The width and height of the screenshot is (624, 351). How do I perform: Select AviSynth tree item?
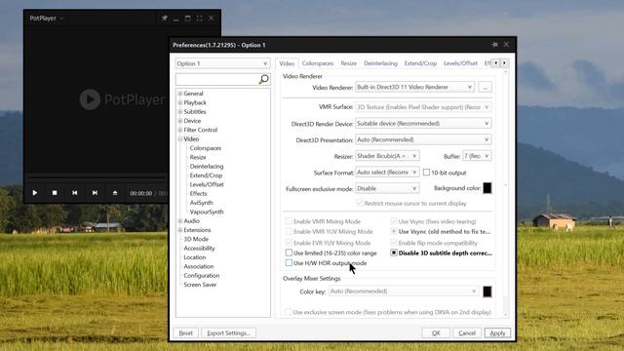[x=201, y=203]
